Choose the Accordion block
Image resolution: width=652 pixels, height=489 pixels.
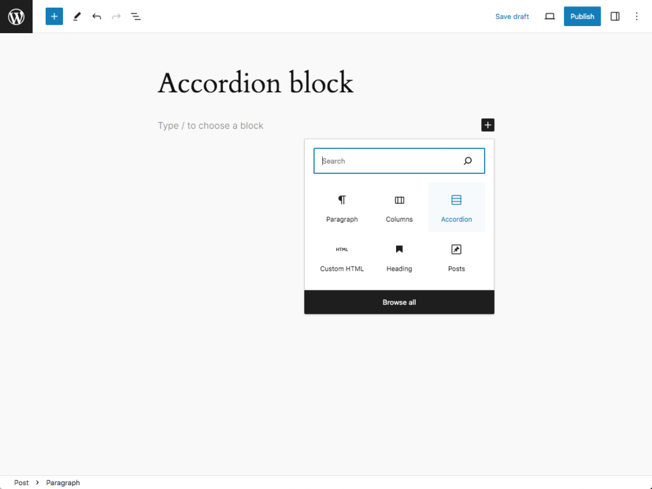pos(457,208)
